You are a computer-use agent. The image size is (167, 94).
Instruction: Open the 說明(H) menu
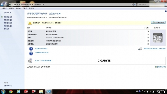click(32, 8)
